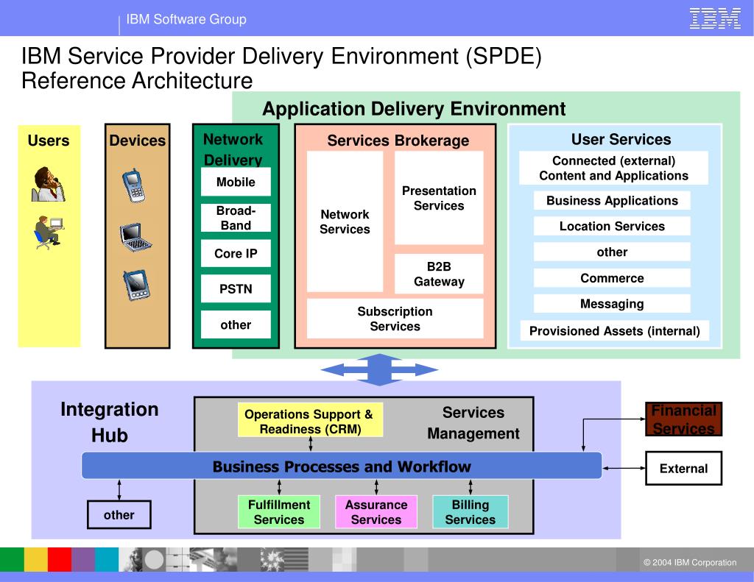Click the Devices column heading
Screen dimensions: 754x582
[x=138, y=141]
